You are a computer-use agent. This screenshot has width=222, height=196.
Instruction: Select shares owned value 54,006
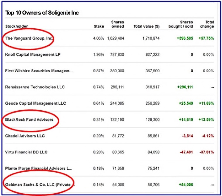click(118, 185)
